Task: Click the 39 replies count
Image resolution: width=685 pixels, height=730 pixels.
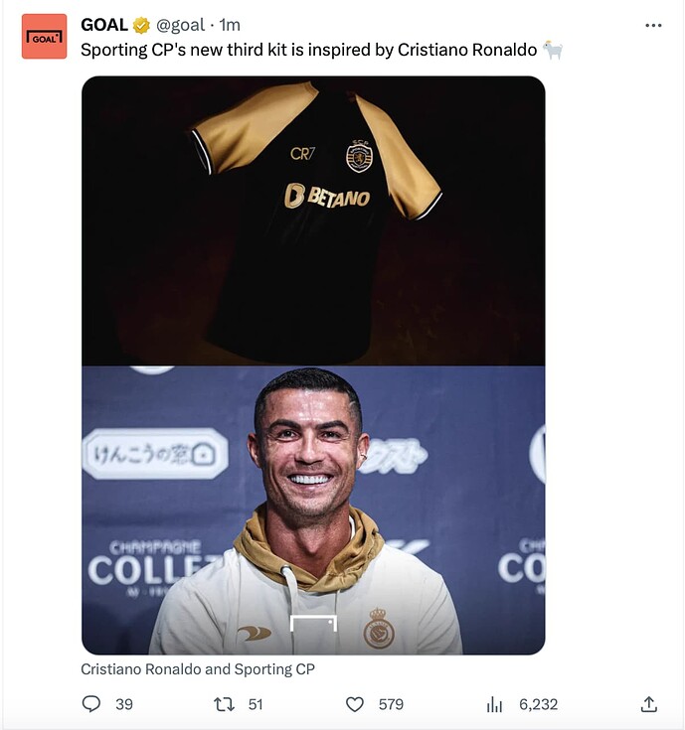Action: (x=124, y=704)
